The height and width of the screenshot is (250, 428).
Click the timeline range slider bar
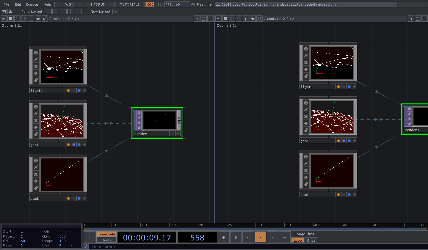coord(255,229)
